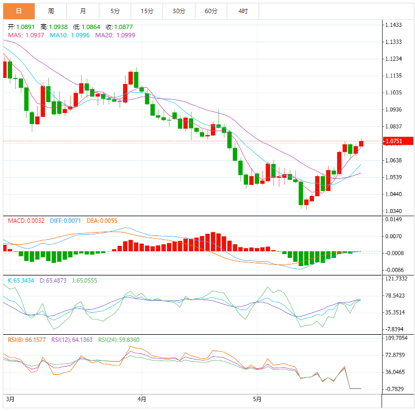Click the DEA:0.0055 indicator label
Viewport: 415px width, 411px height.
click(x=102, y=221)
